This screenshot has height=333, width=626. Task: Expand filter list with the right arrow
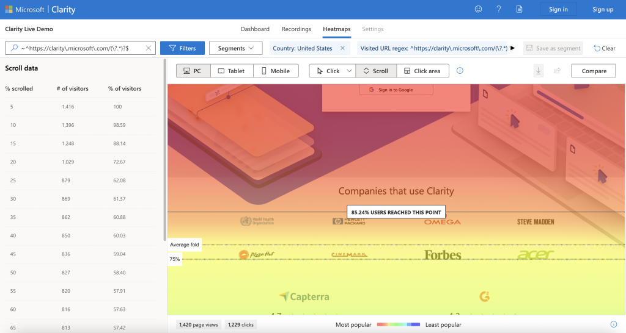coord(512,48)
